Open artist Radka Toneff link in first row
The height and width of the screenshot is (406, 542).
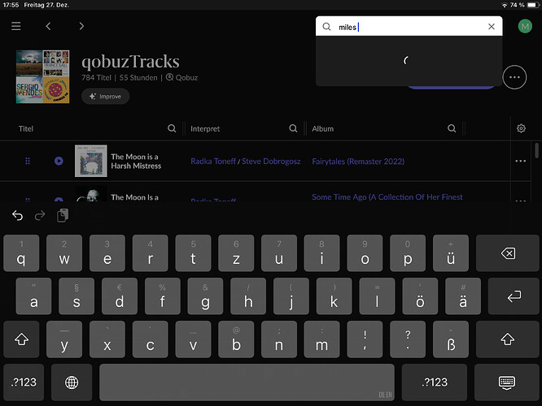[213, 161]
